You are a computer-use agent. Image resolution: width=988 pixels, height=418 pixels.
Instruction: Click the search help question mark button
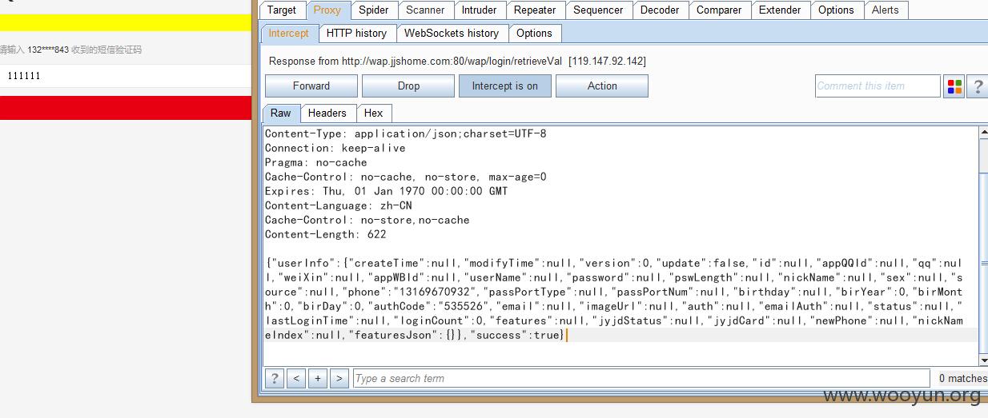[x=275, y=378]
